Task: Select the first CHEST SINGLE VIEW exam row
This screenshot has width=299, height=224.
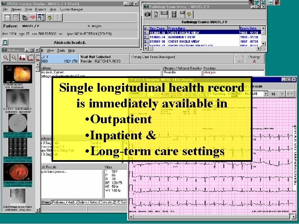Action: pyautogui.click(x=202, y=33)
